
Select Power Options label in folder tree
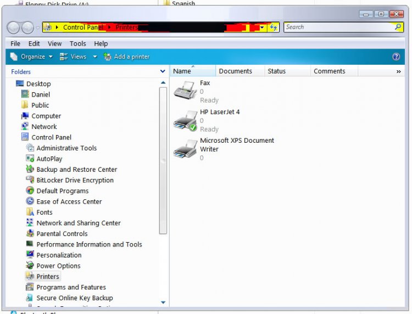[x=58, y=266]
